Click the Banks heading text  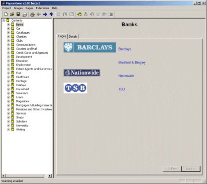coord(130,25)
